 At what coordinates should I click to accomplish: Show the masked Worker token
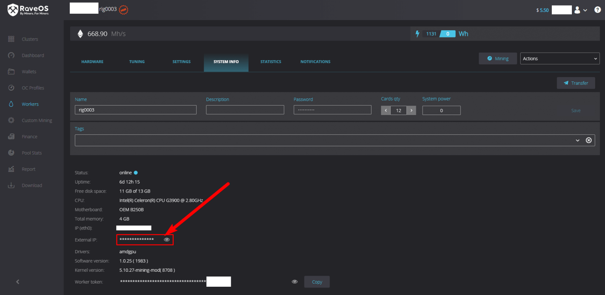(x=294, y=281)
